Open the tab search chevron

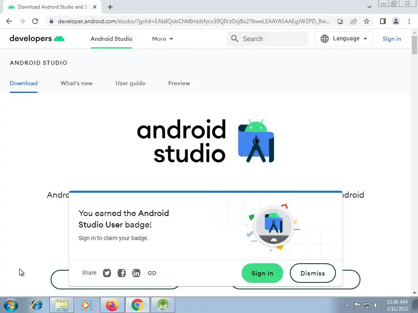coord(369,7)
